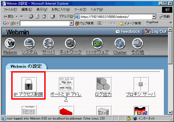
Task: Click the browser Forward arrow
Action: 21,17
